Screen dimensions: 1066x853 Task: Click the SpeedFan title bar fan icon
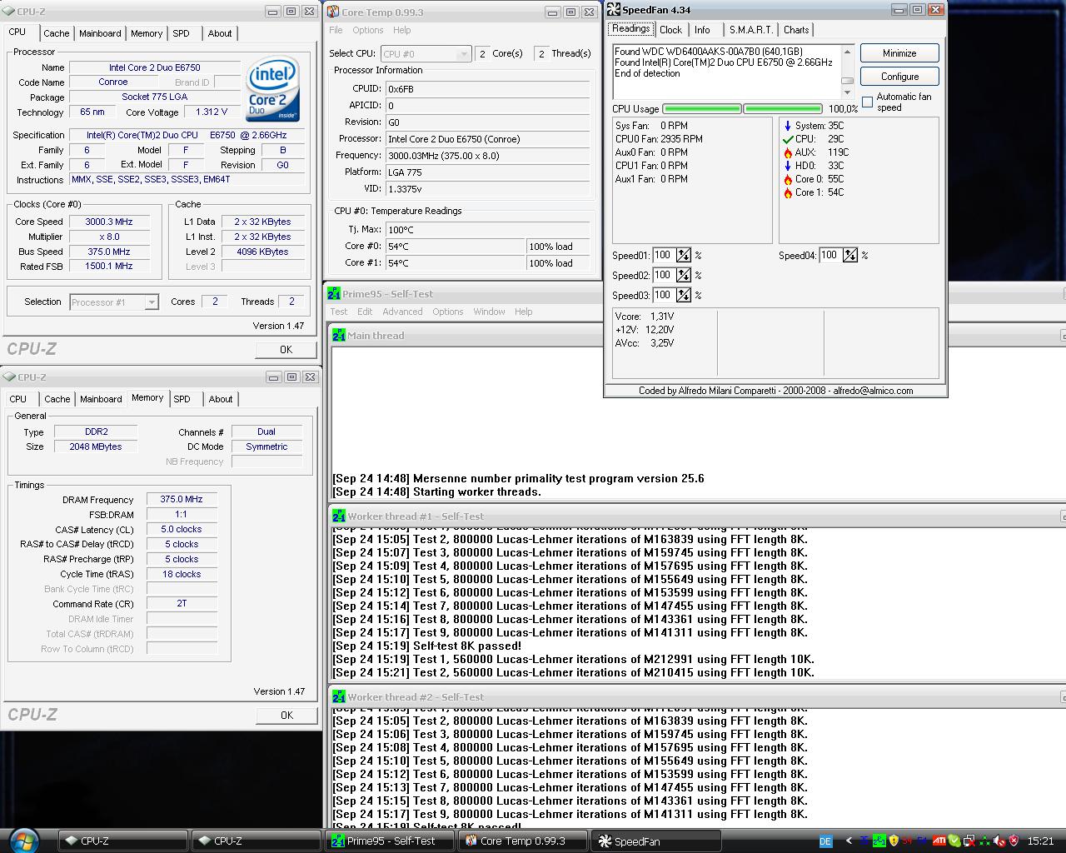tap(614, 10)
